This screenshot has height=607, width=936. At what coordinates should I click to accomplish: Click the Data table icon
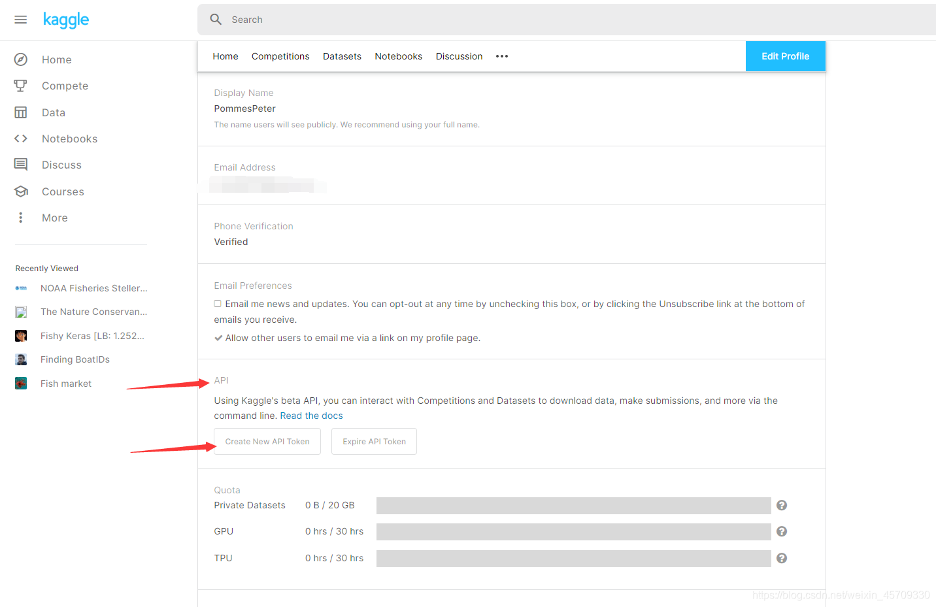pos(21,112)
